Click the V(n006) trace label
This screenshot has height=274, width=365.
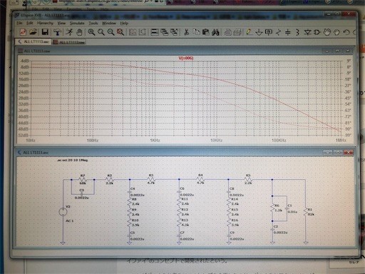click(x=186, y=58)
